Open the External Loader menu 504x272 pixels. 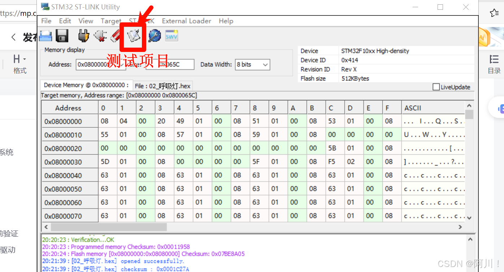(x=186, y=21)
